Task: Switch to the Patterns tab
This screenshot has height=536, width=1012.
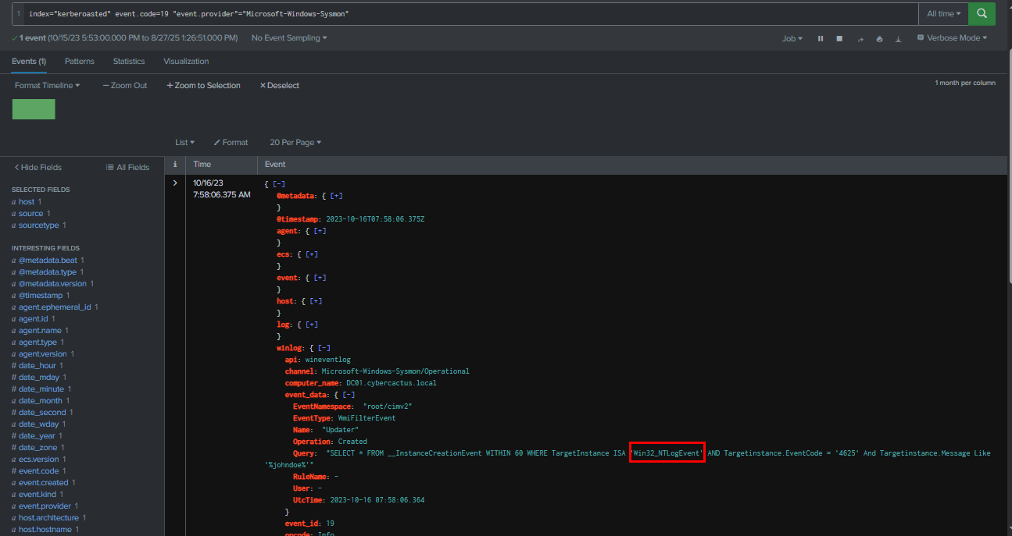Action: (80, 61)
